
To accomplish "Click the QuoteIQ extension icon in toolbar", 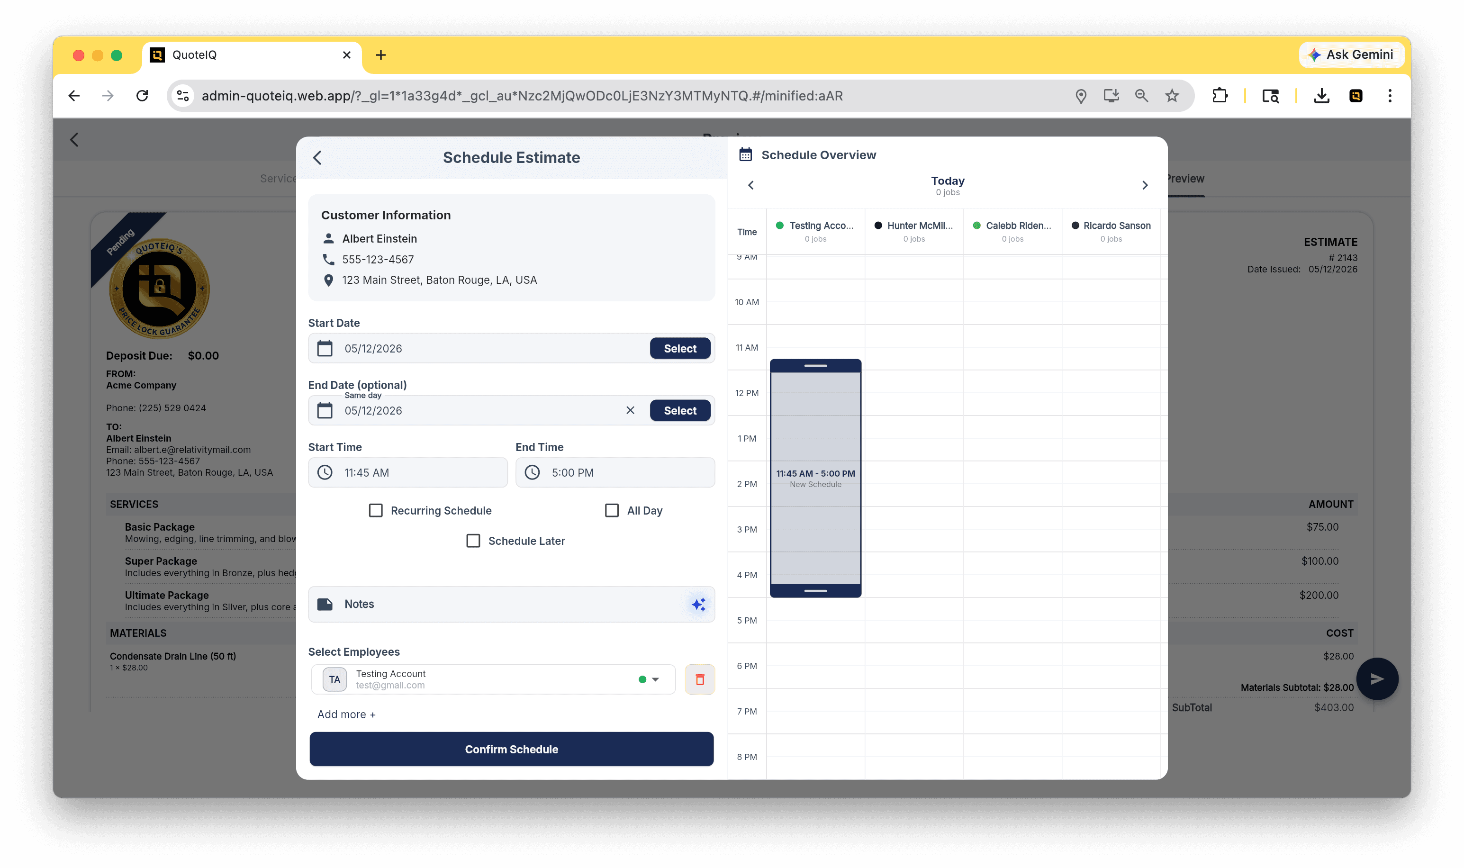I will click(x=1356, y=96).
